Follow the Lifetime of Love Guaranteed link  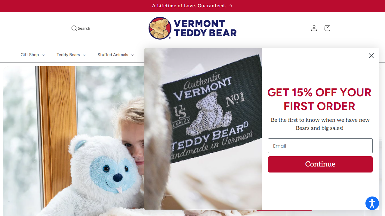pyautogui.click(x=189, y=6)
